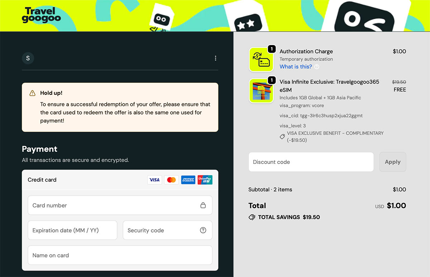Click the AMEX card icon
This screenshot has height=277, width=430.
[188, 180]
